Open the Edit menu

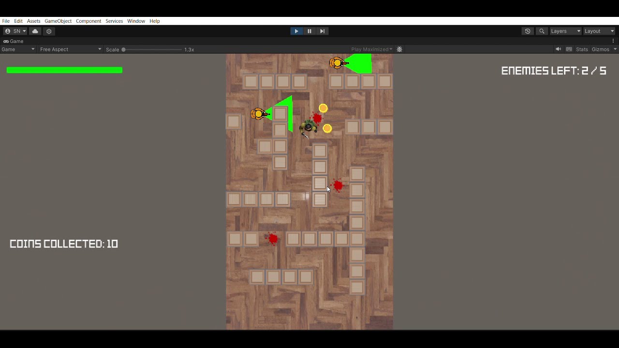18,21
